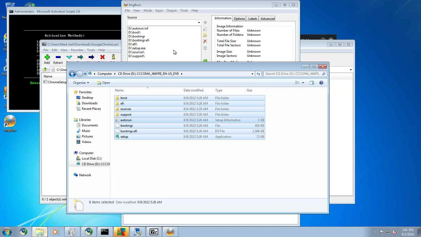Open Windows Media Player from the taskbar
The width and height of the screenshot is (421, 237).
click(x=55, y=232)
